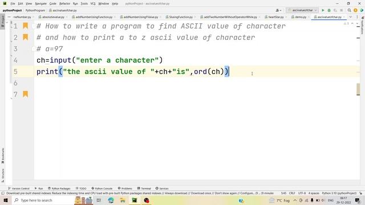
Task: Open the TODO tool window
Action: (x=81, y=188)
